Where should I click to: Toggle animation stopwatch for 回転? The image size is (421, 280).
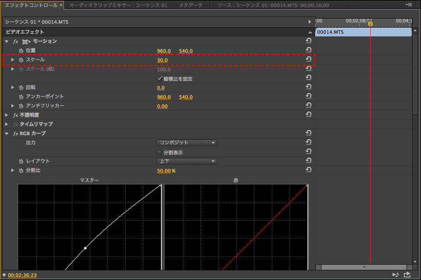[x=21, y=87]
